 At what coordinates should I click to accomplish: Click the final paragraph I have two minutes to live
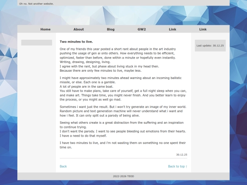click(123, 145)
